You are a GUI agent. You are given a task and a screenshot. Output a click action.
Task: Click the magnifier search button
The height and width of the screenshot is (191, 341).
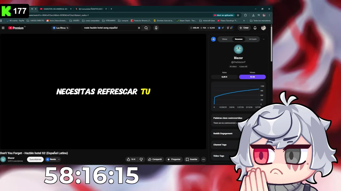pos(146,28)
